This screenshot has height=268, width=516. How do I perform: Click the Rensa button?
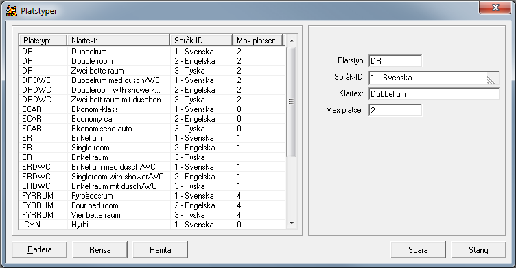(99, 249)
